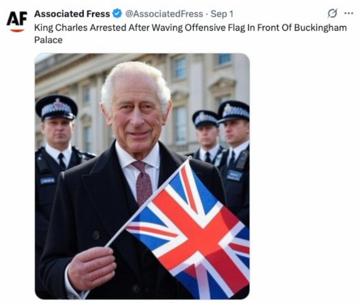This screenshot has width=361, height=303.
Task: Click the patterned tie in the photo
Action: [143, 182]
